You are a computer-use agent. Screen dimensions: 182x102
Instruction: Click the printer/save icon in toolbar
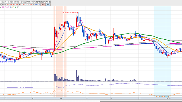(37, 2)
